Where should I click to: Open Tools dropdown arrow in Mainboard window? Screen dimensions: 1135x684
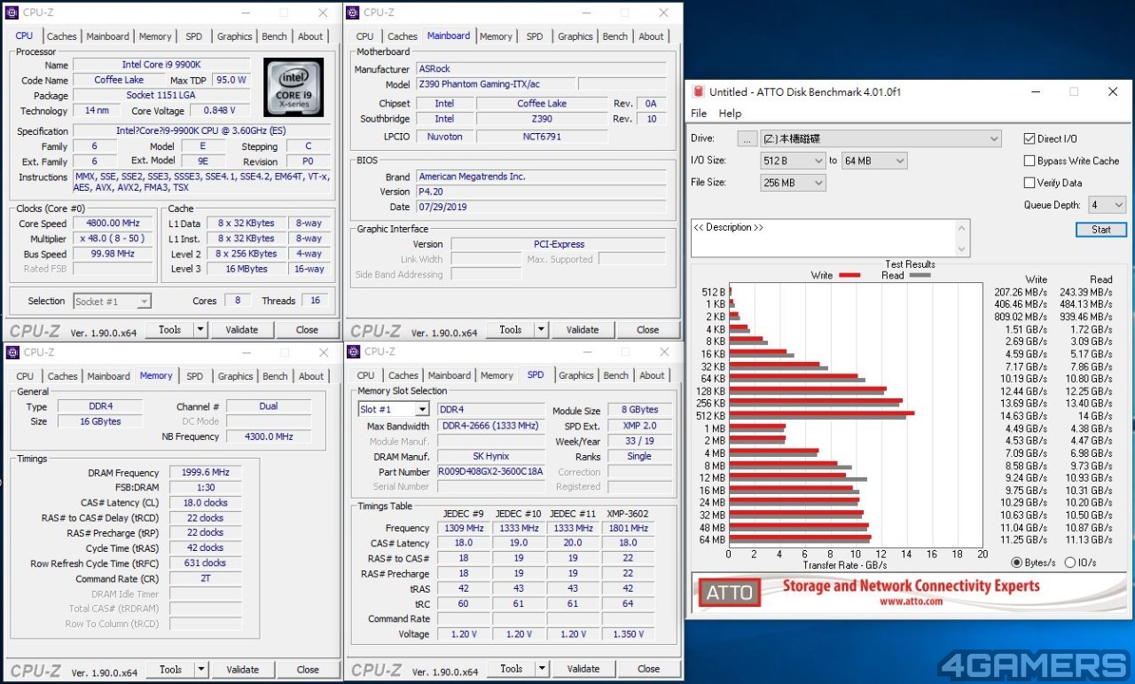[x=541, y=330]
